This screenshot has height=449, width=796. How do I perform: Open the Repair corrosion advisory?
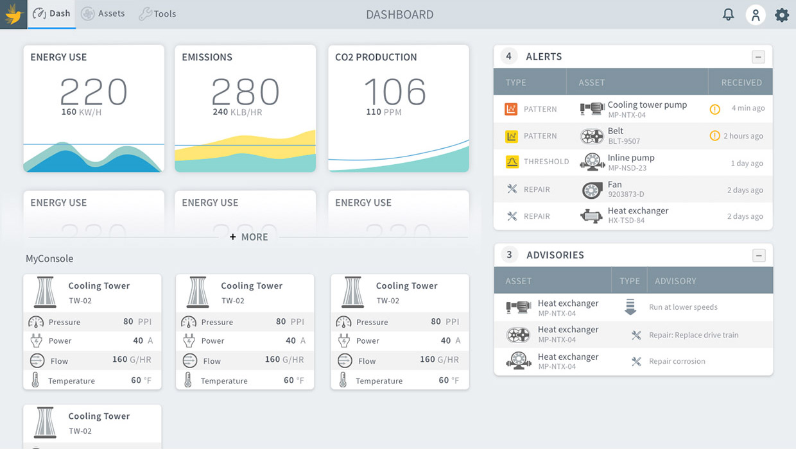[677, 362]
